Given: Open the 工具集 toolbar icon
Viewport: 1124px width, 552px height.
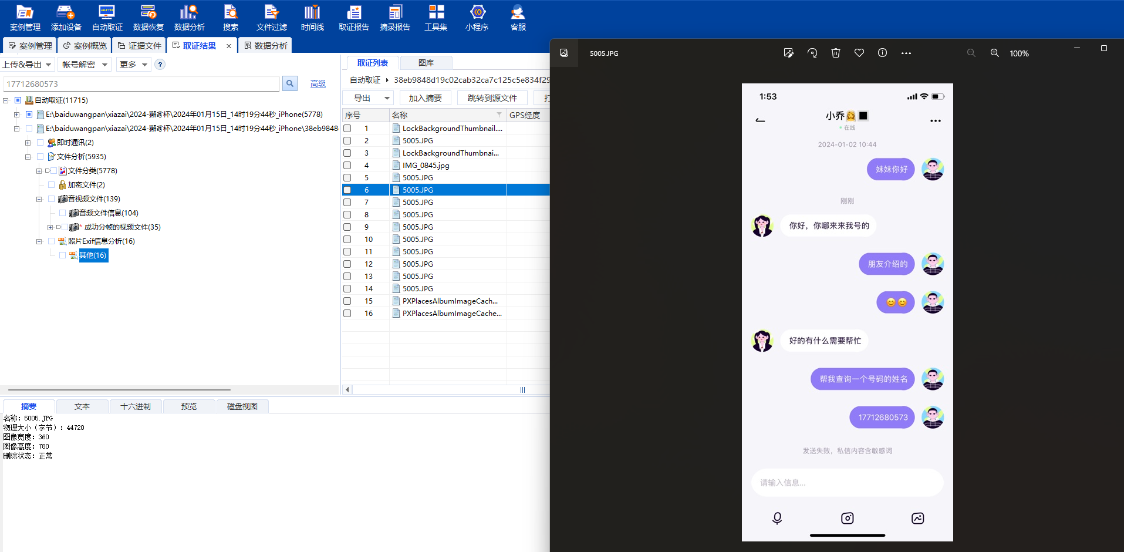Looking at the screenshot, I should [436, 18].
